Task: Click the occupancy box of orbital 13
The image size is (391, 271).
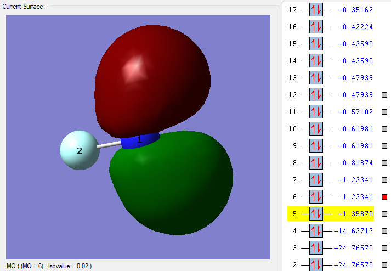Action: tap(316, 78)
